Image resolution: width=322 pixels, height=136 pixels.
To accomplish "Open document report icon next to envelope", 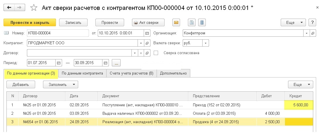I will (192, 22).
